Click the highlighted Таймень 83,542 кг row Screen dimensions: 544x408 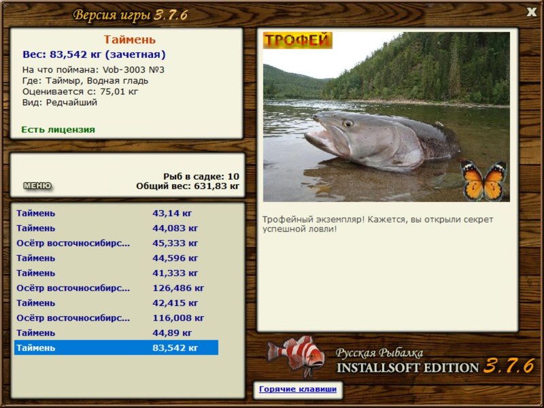[116, 347]
